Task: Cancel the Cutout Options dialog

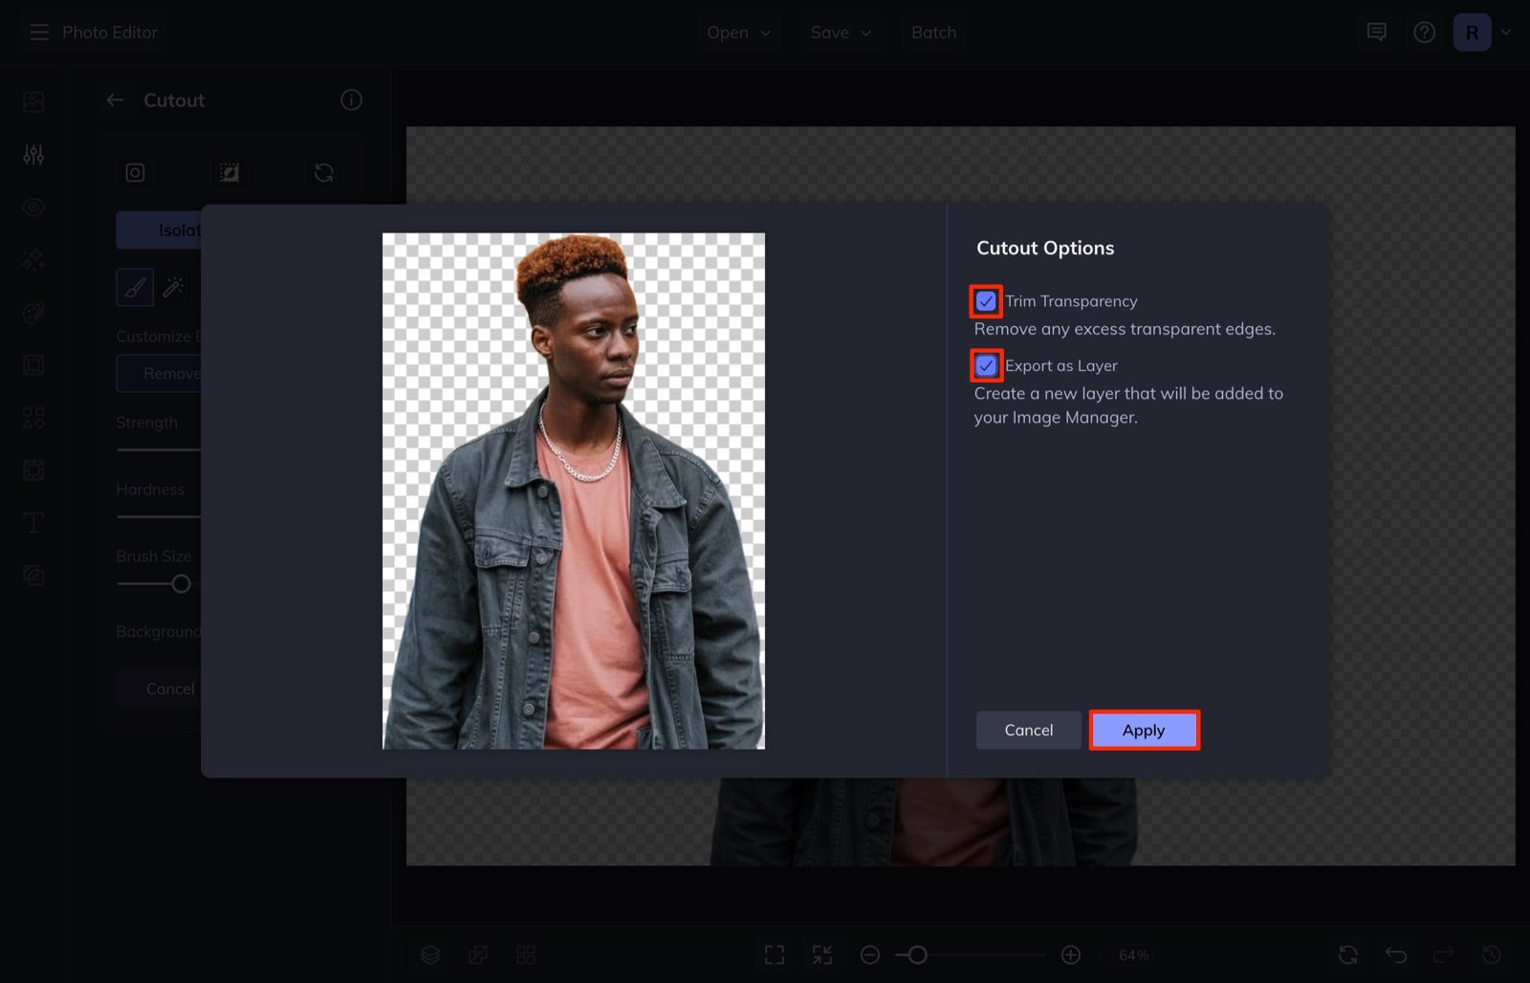Action: (1028, 730)
